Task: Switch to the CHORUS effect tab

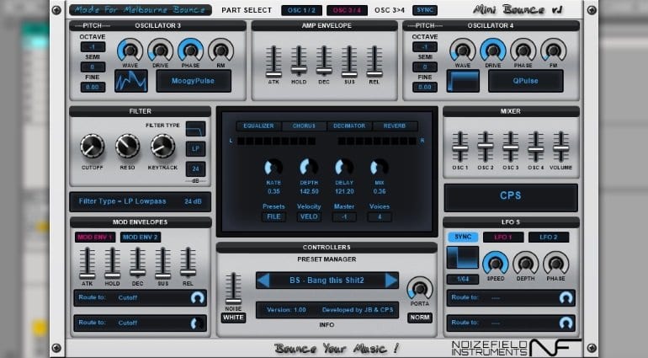Action: click(304, 126)
